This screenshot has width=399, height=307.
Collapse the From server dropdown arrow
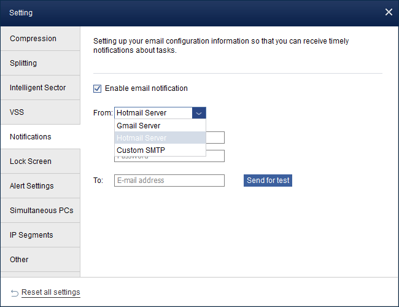point(199,113)
